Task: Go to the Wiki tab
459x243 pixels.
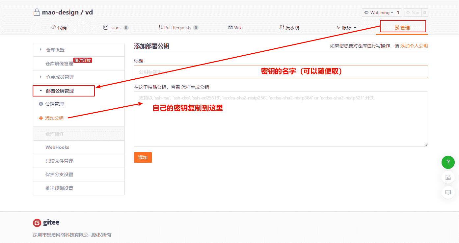Action: click(235, 28)
